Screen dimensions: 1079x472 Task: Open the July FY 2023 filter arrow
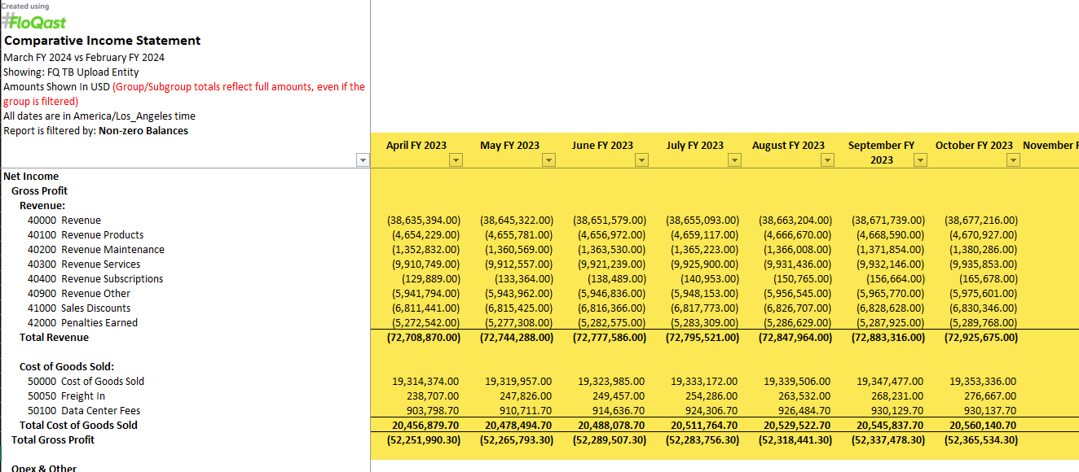(x=735, y=160)
